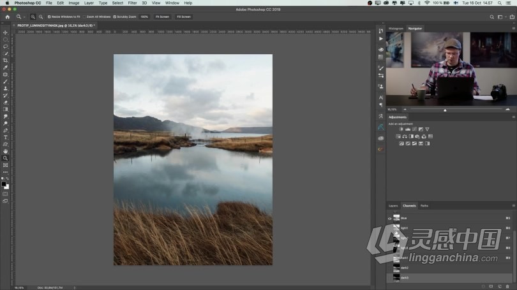Viewport: 517px width, 290px height.
Task: Add a Color Balance adjustment
Action: tap(405, 136)
